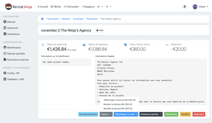Image resolution: width=212 pixels, height=123 pixels.
Task: Go to Accueil in top navigation
Action: pyautogui.click(x=43, y=7)
